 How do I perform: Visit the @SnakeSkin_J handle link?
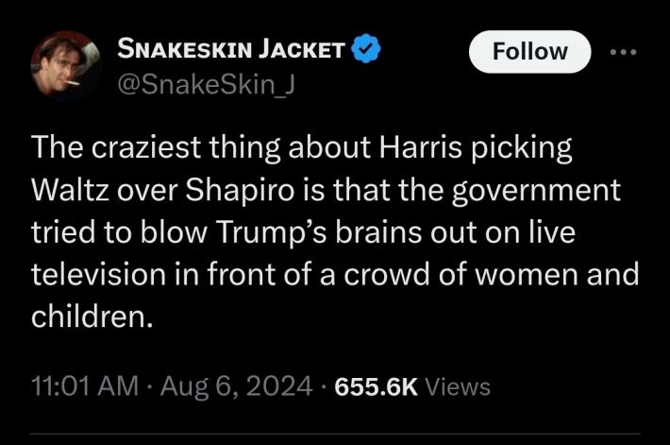pyautogui.click(x=206, y=85)
